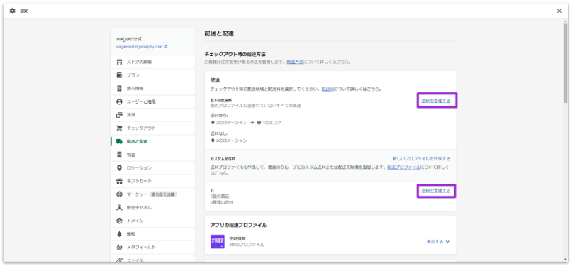The image size is (575, 271).
Task: Go to the ドメイン settings page
Action: coord(153,221)
